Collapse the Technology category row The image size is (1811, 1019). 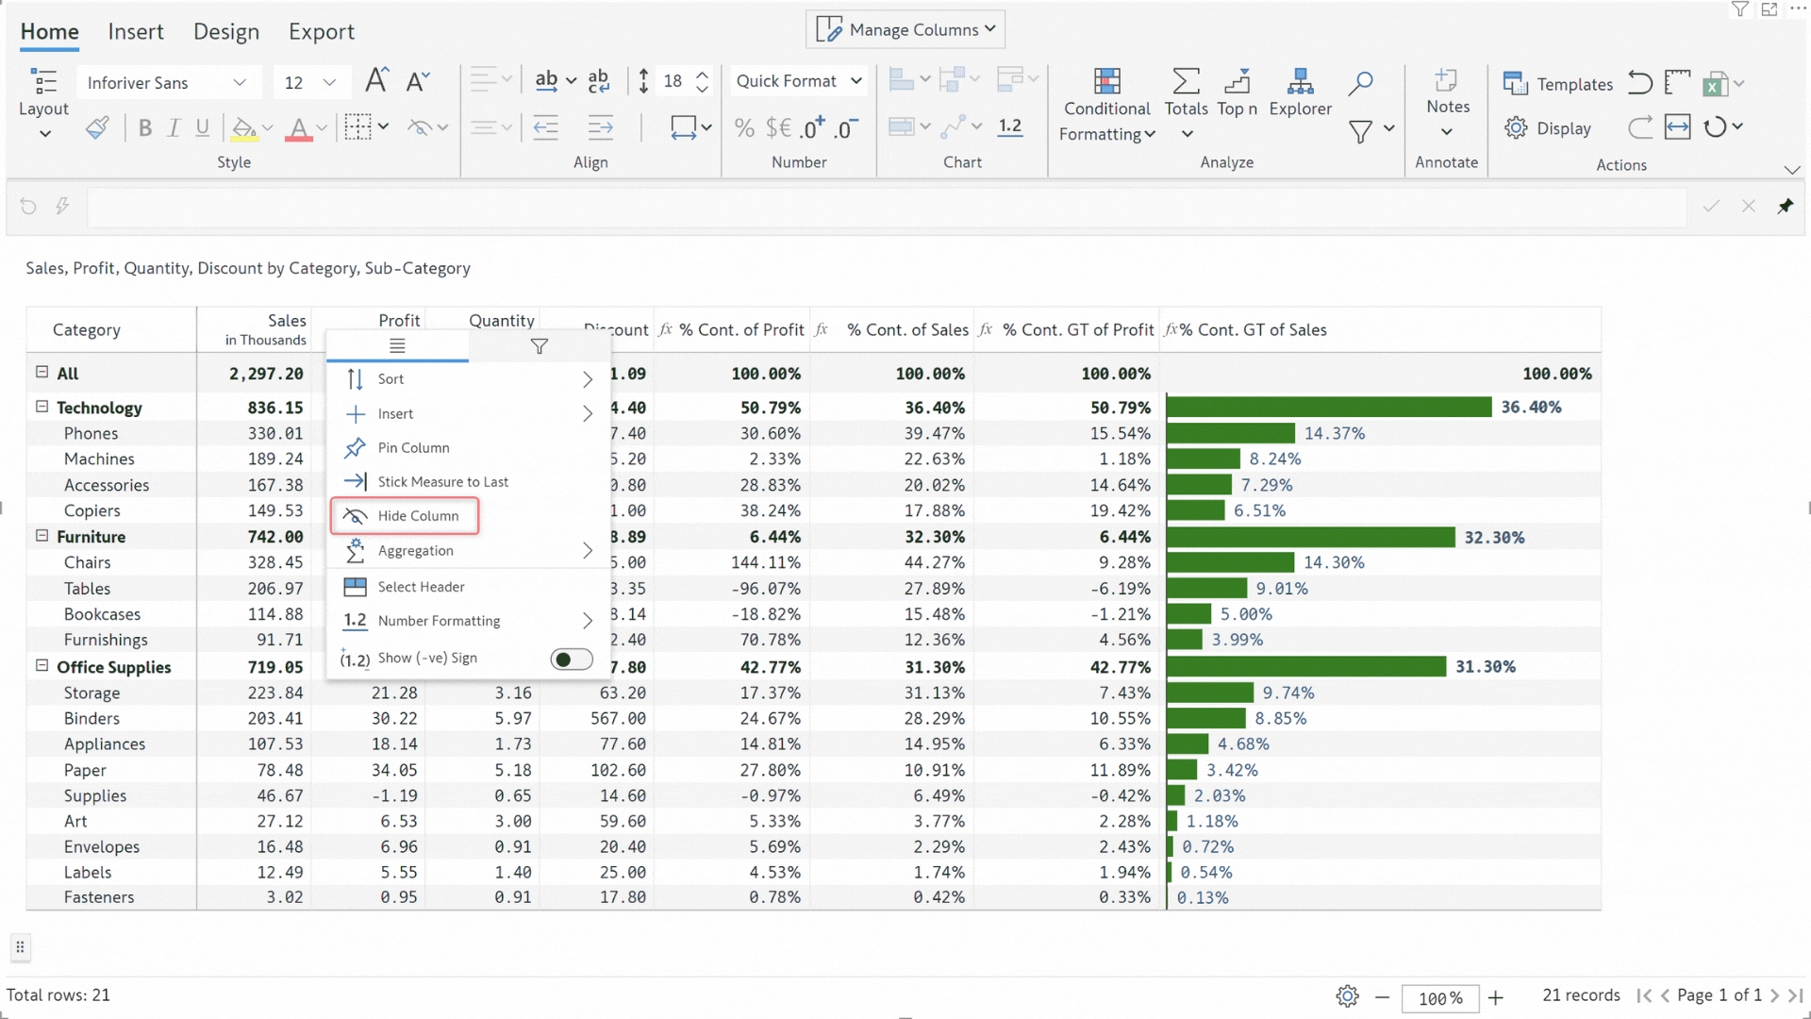click(42, 407)
